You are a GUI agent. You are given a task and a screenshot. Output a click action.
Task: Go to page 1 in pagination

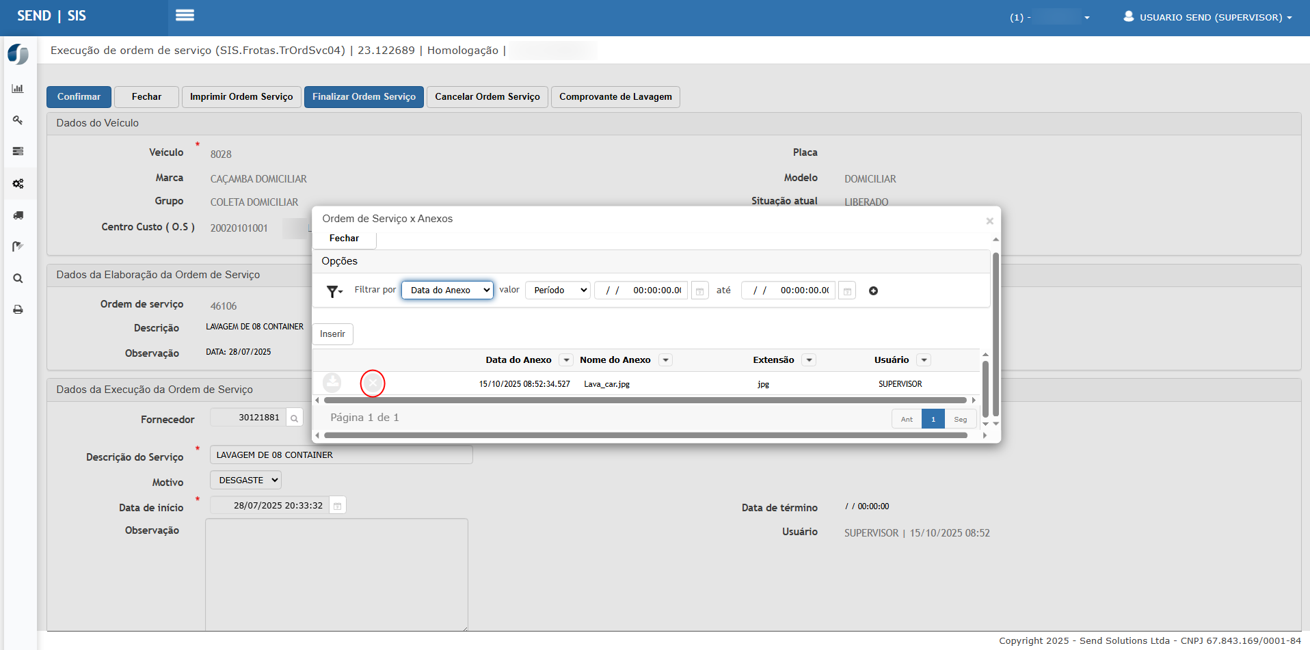pyautogui.click(x=933, y=419)
